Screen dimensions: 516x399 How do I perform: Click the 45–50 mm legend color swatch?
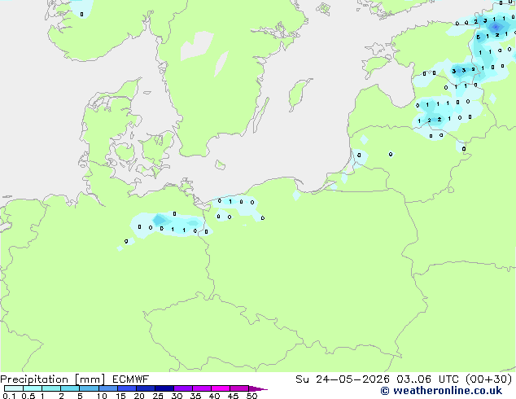[239, 388]
